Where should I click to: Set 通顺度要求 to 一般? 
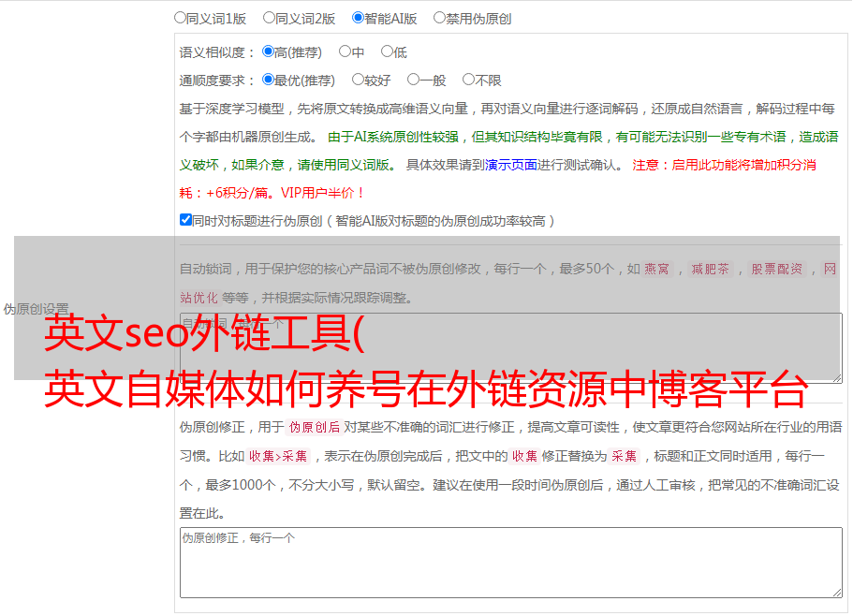point(414,80)
